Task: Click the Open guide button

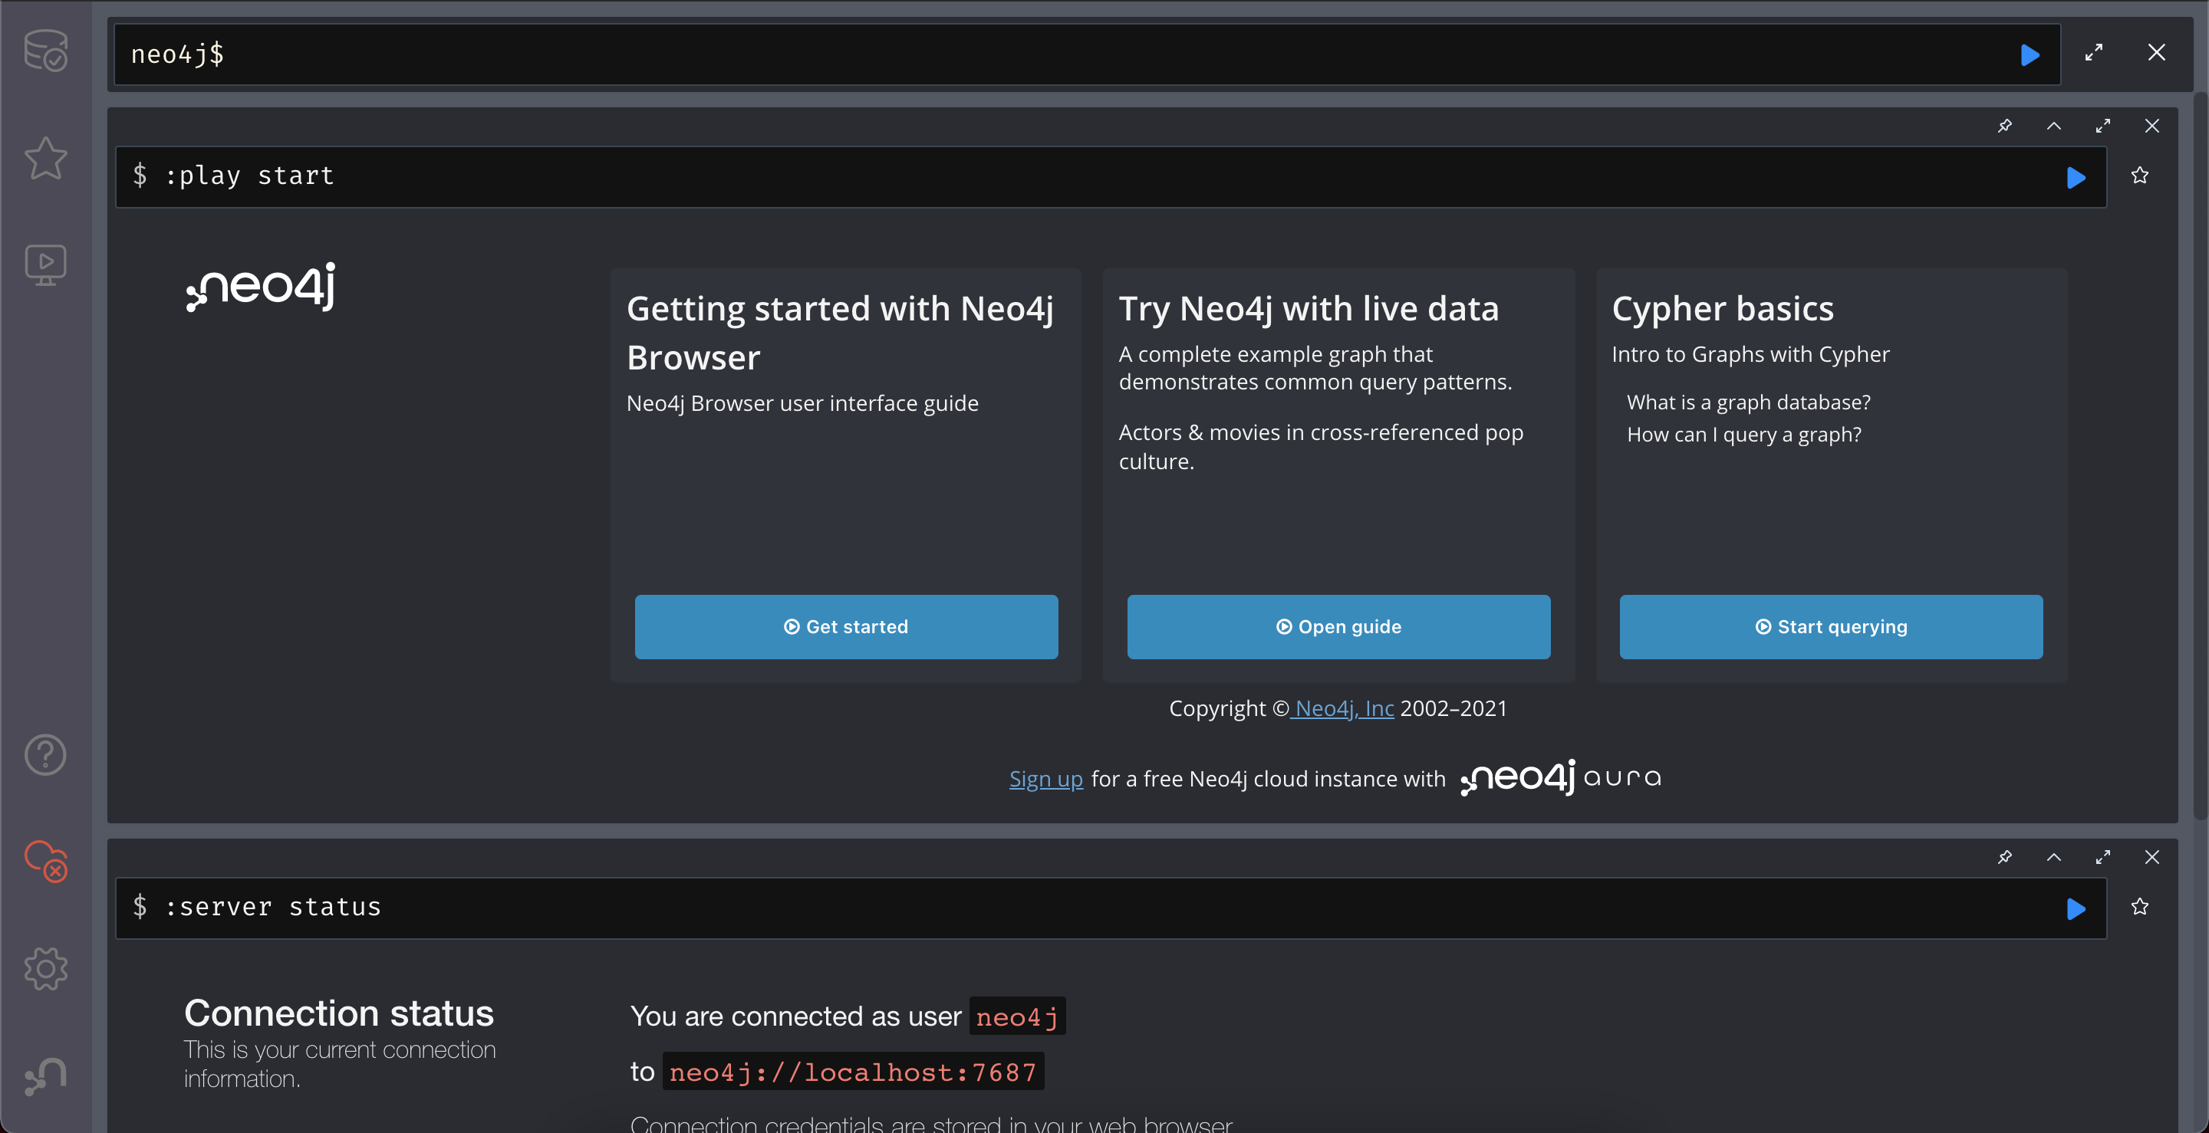Action: click(1338, 626)
